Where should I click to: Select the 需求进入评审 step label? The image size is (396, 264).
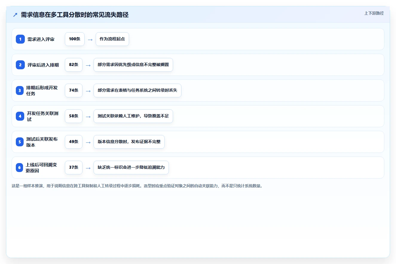(x=41, y=39)
